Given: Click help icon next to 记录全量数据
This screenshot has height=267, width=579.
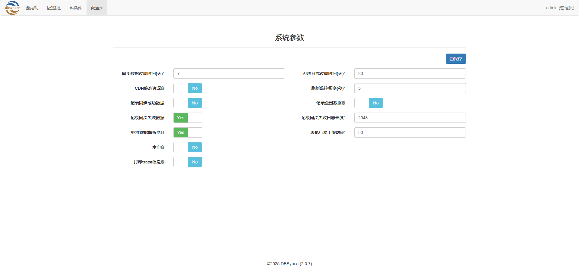Looking at the screenshot, I should [x=343, y=103].
